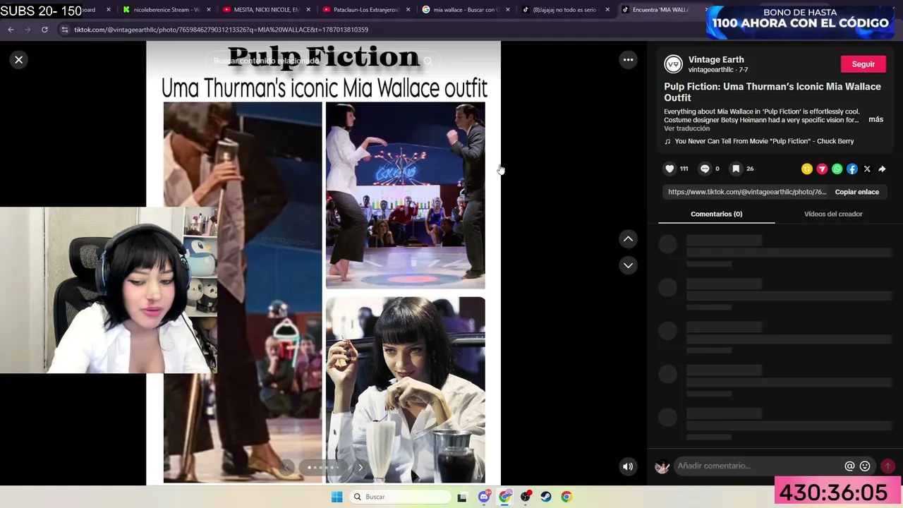Open the three-dot more options menu
903x508 pixels.
coord(628,60)
